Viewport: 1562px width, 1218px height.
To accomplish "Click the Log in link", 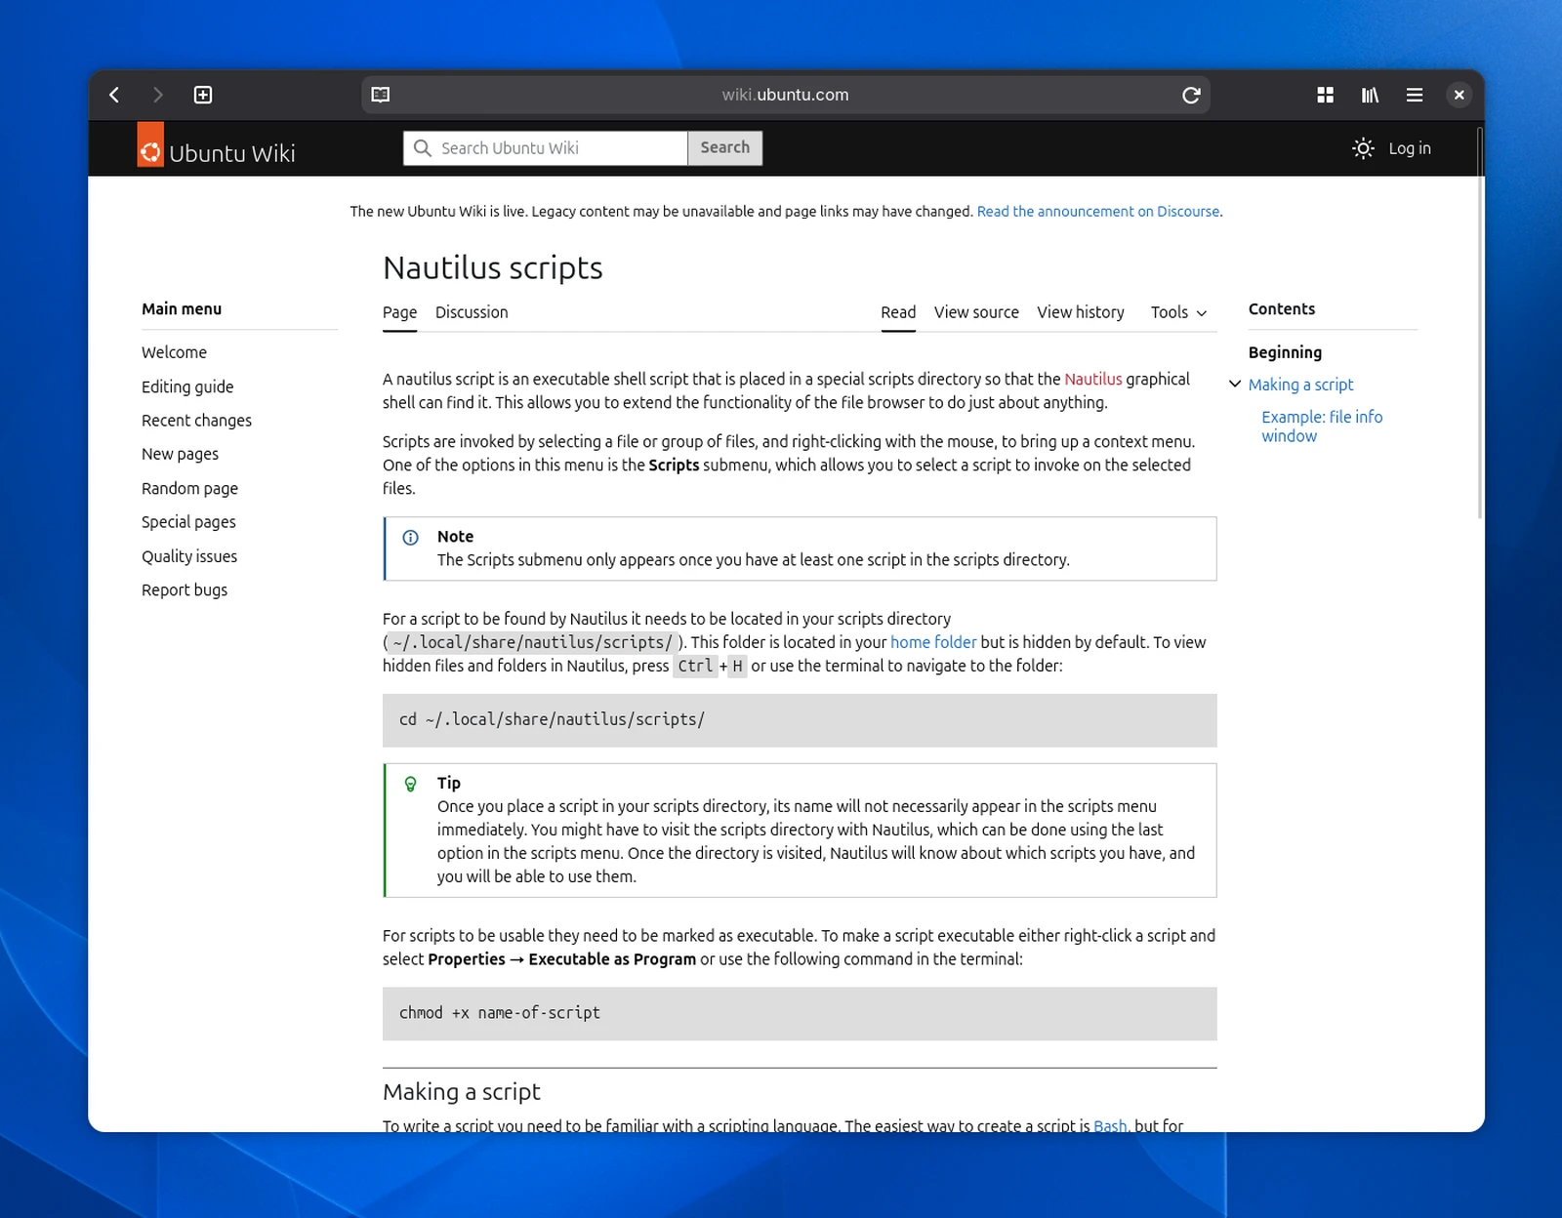I will (1410, 148).
